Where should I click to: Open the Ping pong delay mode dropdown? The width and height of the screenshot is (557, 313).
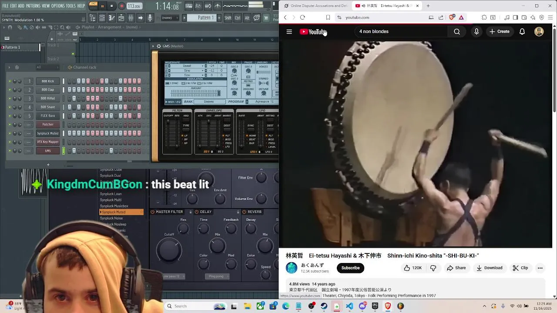click(217, 276)
